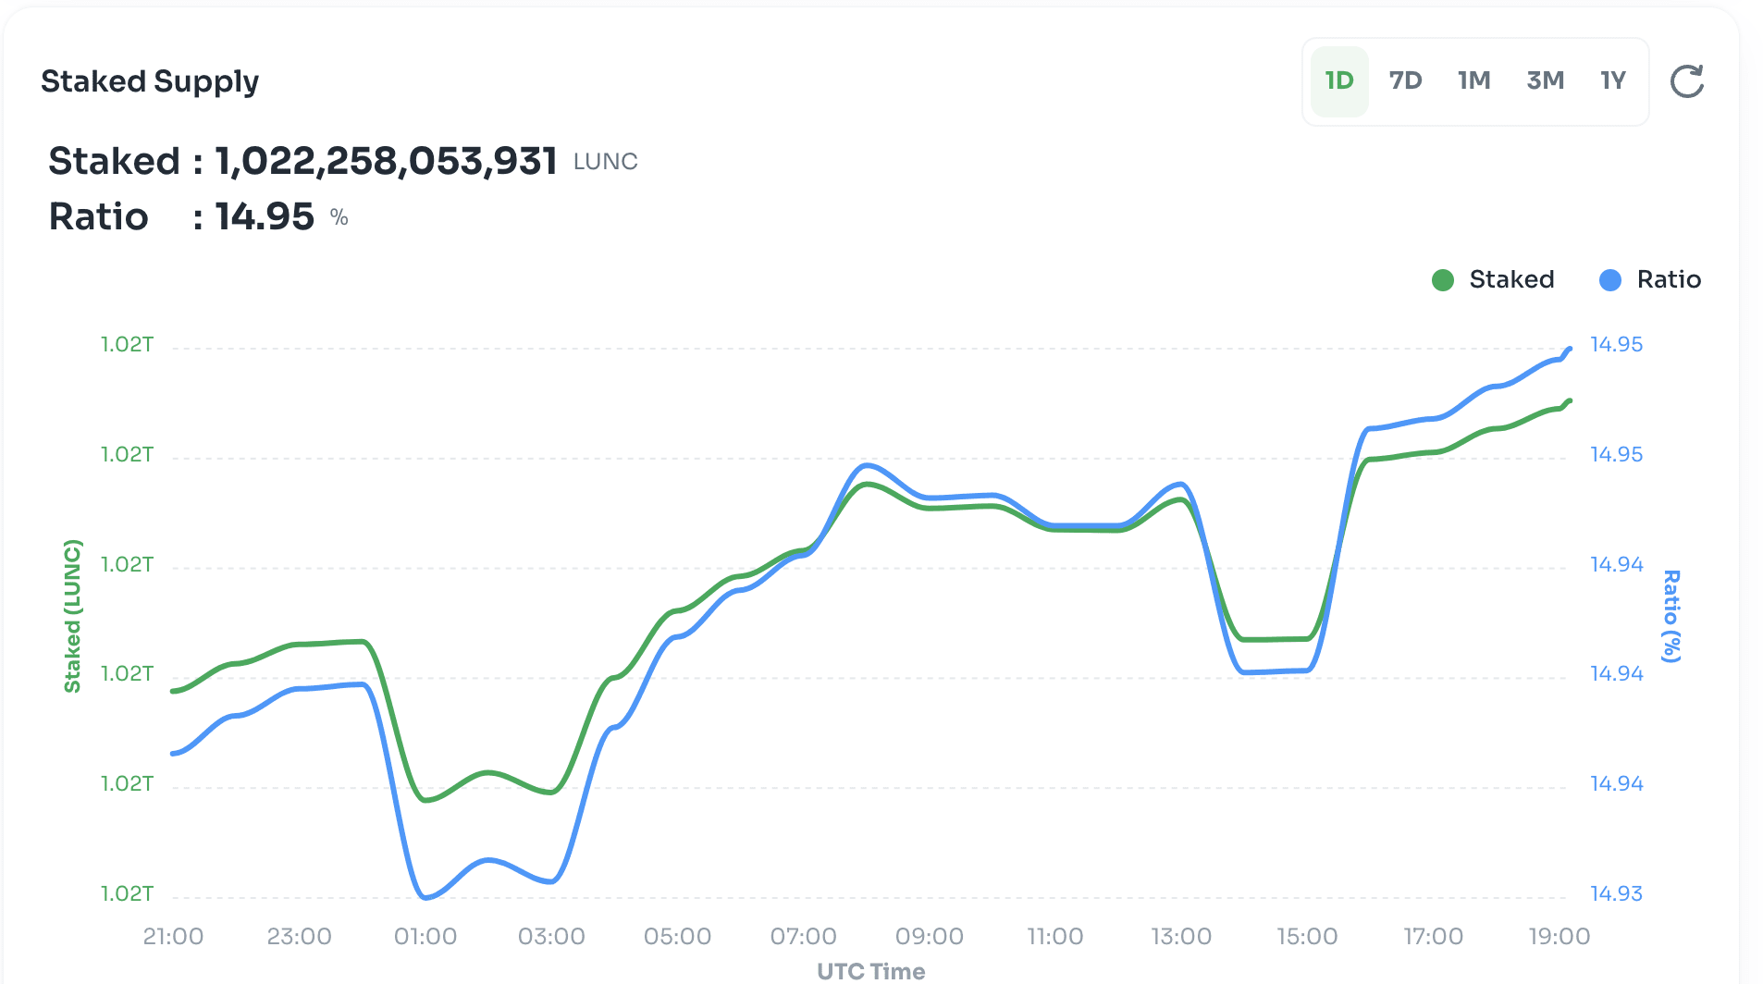Click the green Staked legend dot
The image size is (1763, 984).
tap(1443, 279)
